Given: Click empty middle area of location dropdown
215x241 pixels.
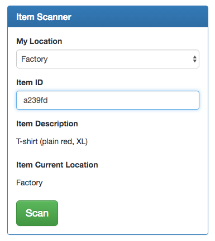Looking at the screenshot, I should point(119,59).
